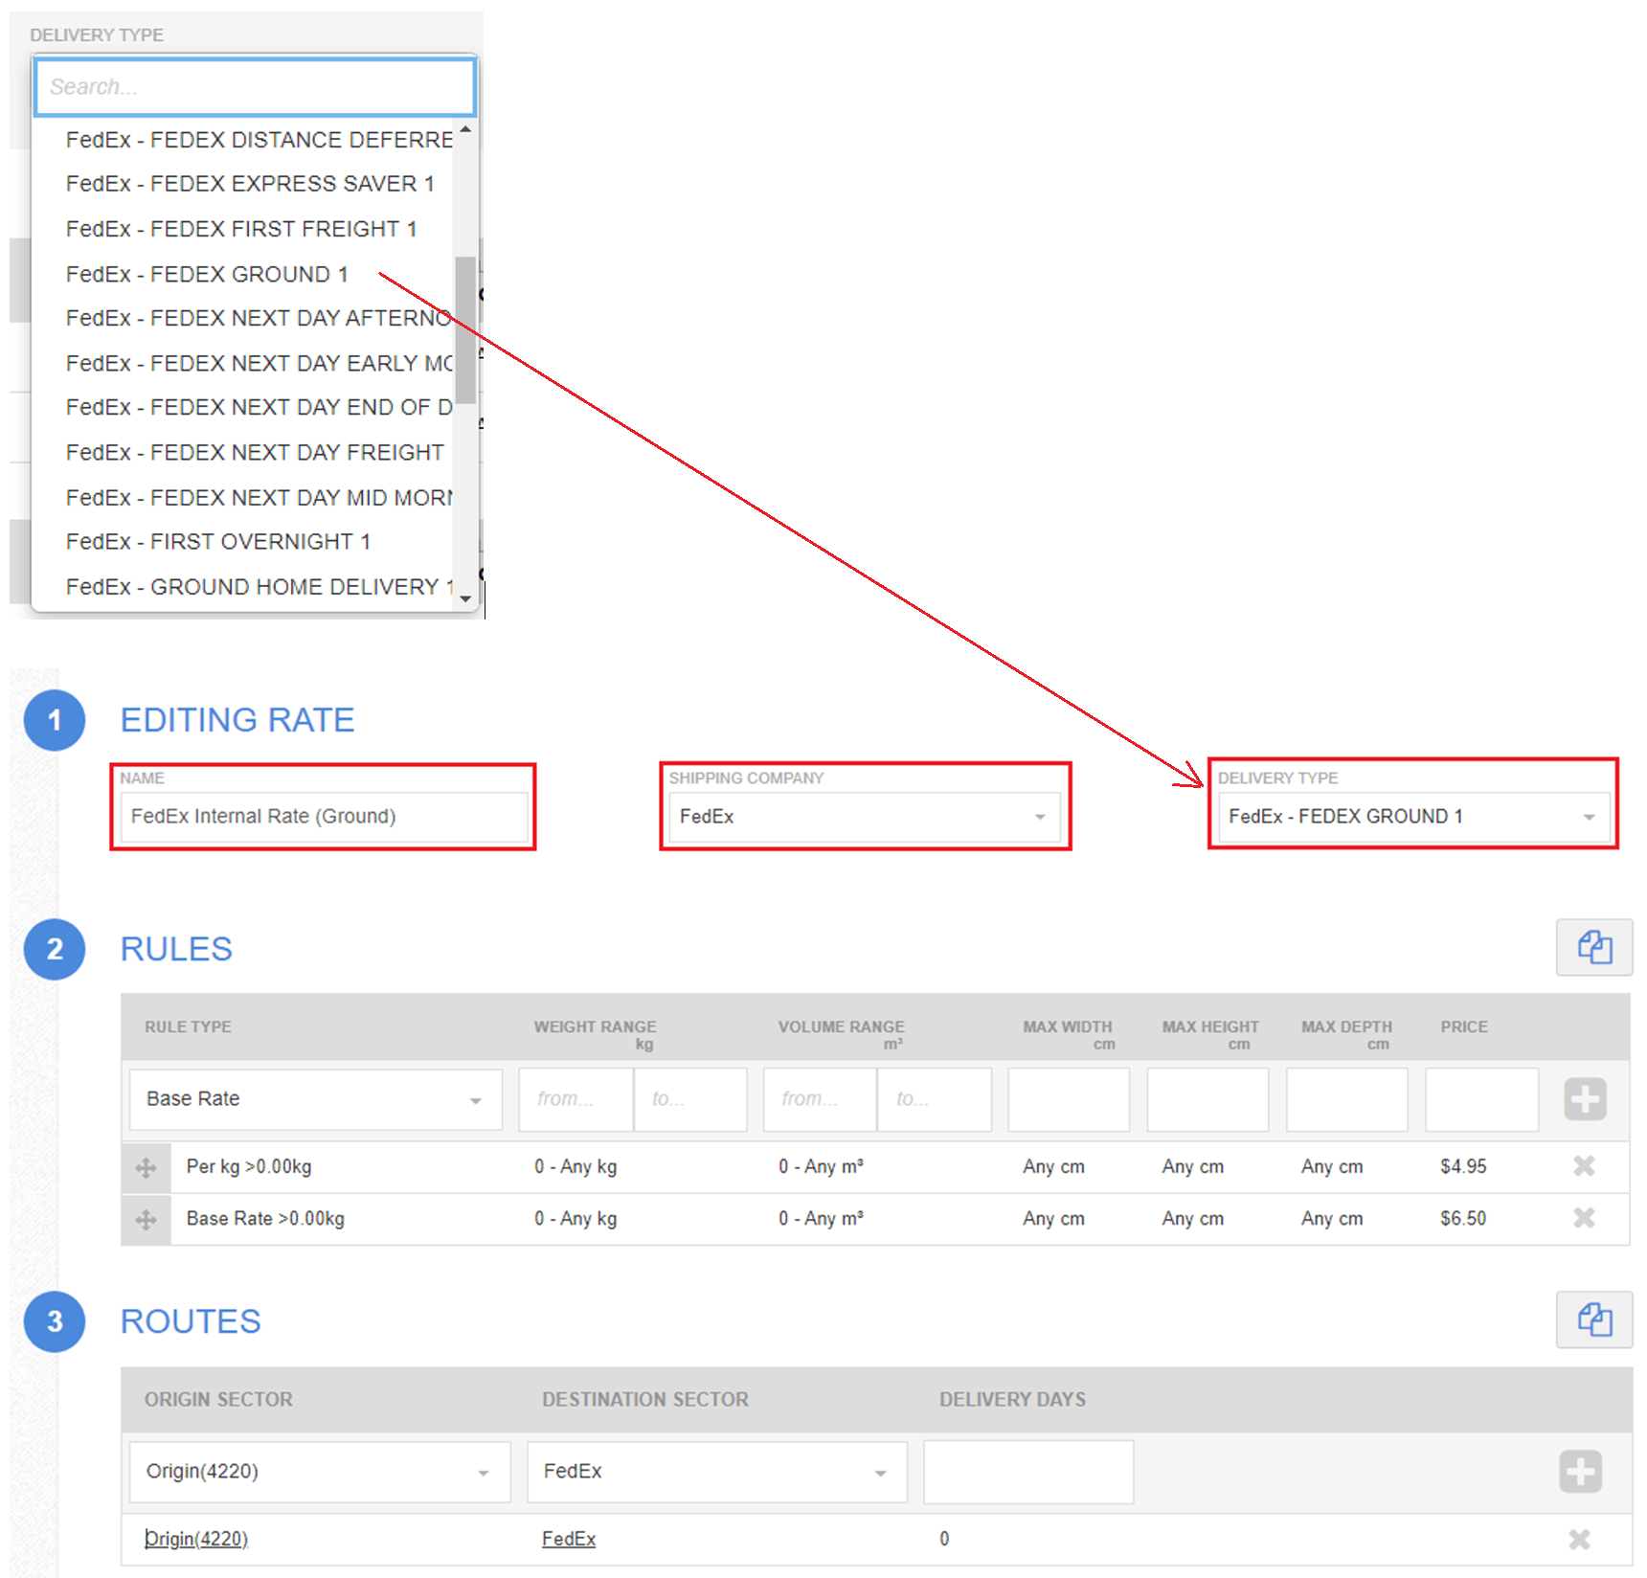This screenshot has width=1647, height=1578.
Task: Pick FedEx - FEDEX NEXT DAY END OF DAY
Action: (x=259, y=407)
